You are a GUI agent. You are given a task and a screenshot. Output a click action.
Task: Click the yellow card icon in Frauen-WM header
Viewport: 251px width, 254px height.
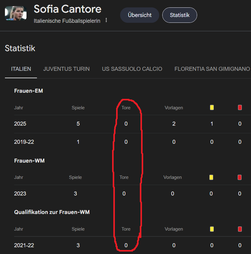(x=211, y=177)
